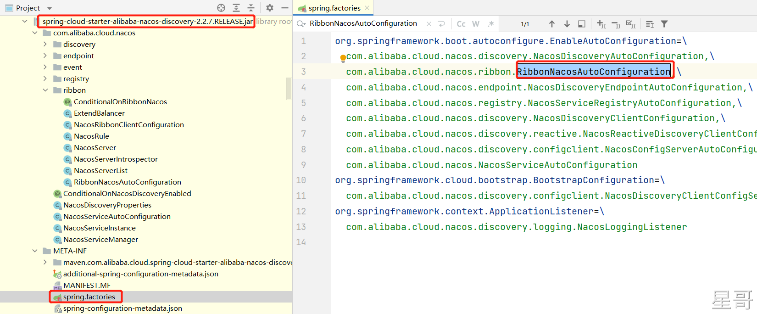
Task: Select NacosServerList class
Action: point(100,170)
